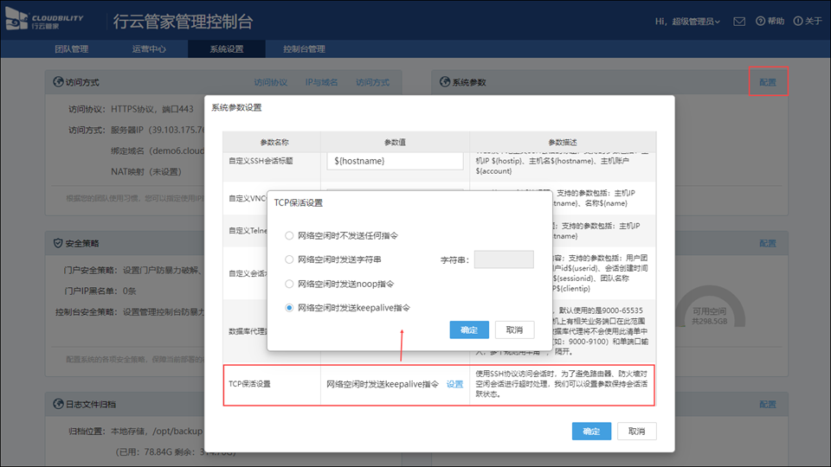
Task: Select '网络空闲时不发送任何指令' radio option
Action: [289, 235]
